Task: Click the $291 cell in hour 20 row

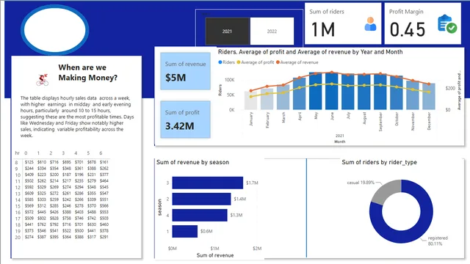Action: [x=104, y=237]
